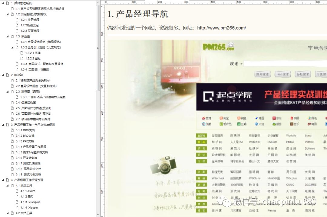Select page '3.1.7 测试反馈文档'
The height and width of the screenshot is (217, 327).
[28, 163]
